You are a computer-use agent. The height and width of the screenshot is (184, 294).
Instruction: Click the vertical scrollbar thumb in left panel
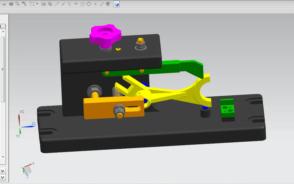pyautogui.click(x=3, y=69)
